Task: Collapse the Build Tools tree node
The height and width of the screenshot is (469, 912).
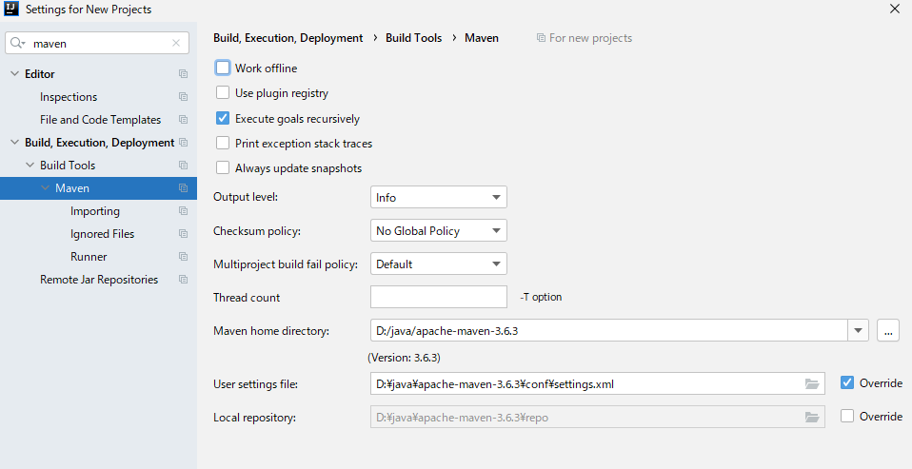Action: pos(30,166)
